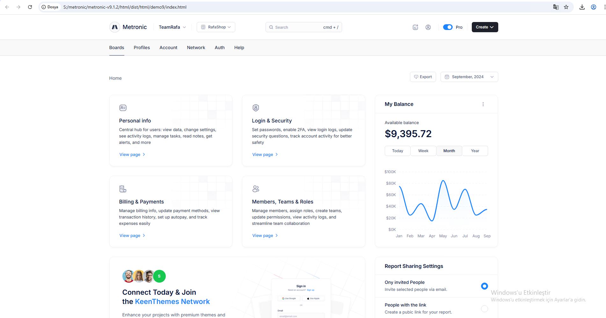Click the Personal info card icon
This screenshot has width=606, height=318.
point(123,108)
